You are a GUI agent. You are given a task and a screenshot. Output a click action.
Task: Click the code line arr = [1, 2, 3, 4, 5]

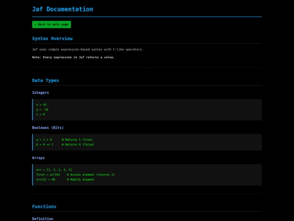click(x=54, y=170)
